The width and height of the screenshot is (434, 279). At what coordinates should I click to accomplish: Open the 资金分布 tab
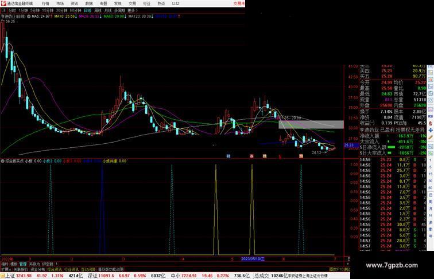pos(38,269)
